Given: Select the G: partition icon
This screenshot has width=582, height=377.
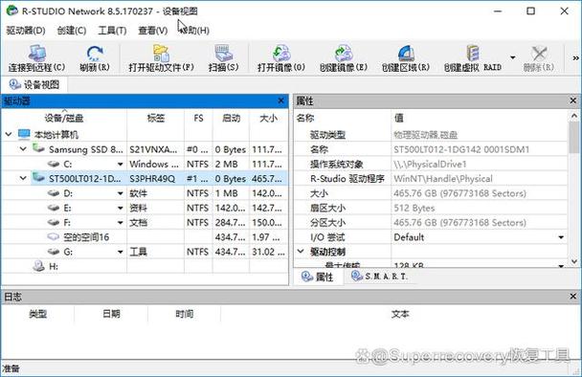Looking at the screenshot, I should pos(54,252).
